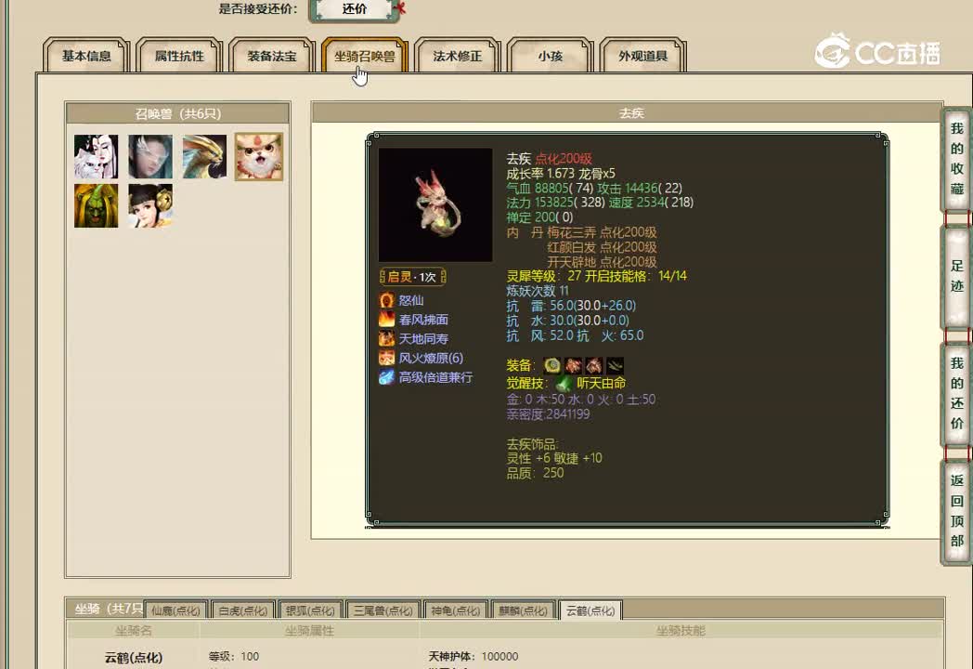Click the 去疾 summon creature model image
This screenshot has height=669, width=973.
(435, 204)
